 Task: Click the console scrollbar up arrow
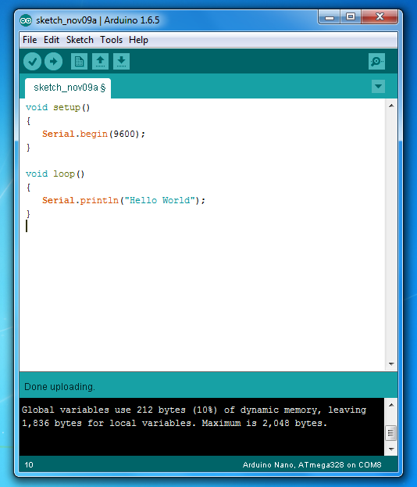click(x=391, y=405)
